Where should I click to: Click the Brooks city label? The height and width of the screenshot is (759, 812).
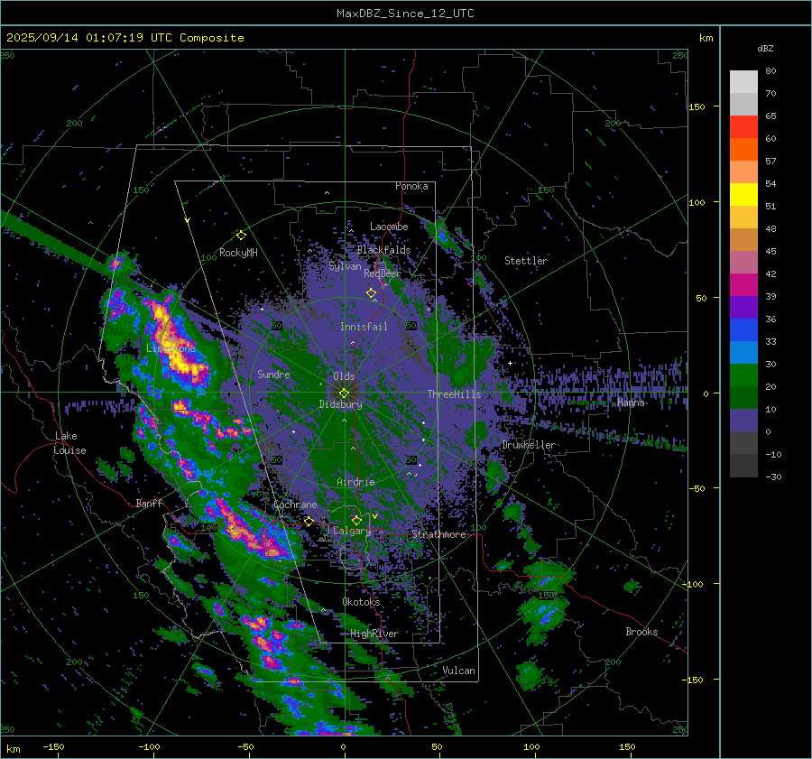(x=641, y=632)
